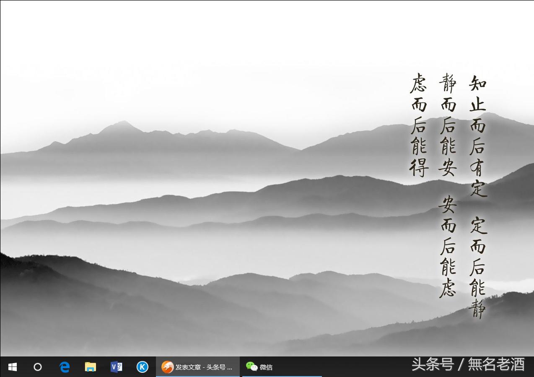Switch to 发表文章 - 头条号 browser window
This screenshot has height=377, width=534.
coord(198,367)
